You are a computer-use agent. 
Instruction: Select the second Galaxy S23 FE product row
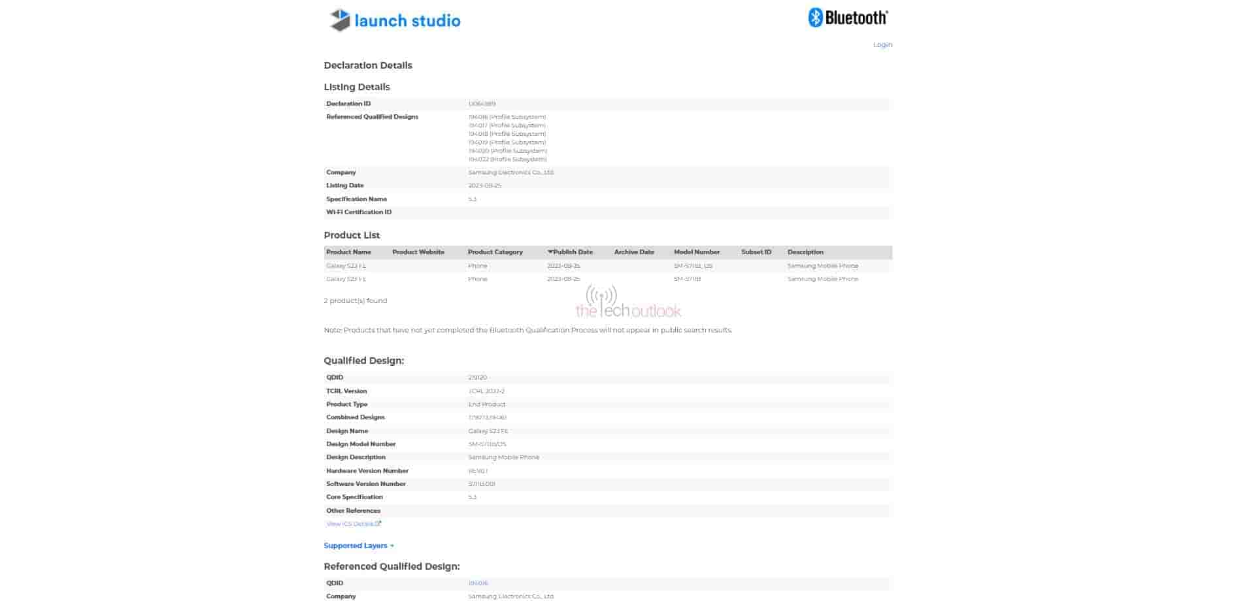point(346,279)
